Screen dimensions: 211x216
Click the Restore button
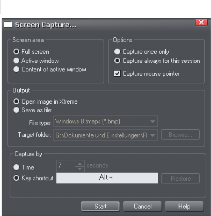180,178
